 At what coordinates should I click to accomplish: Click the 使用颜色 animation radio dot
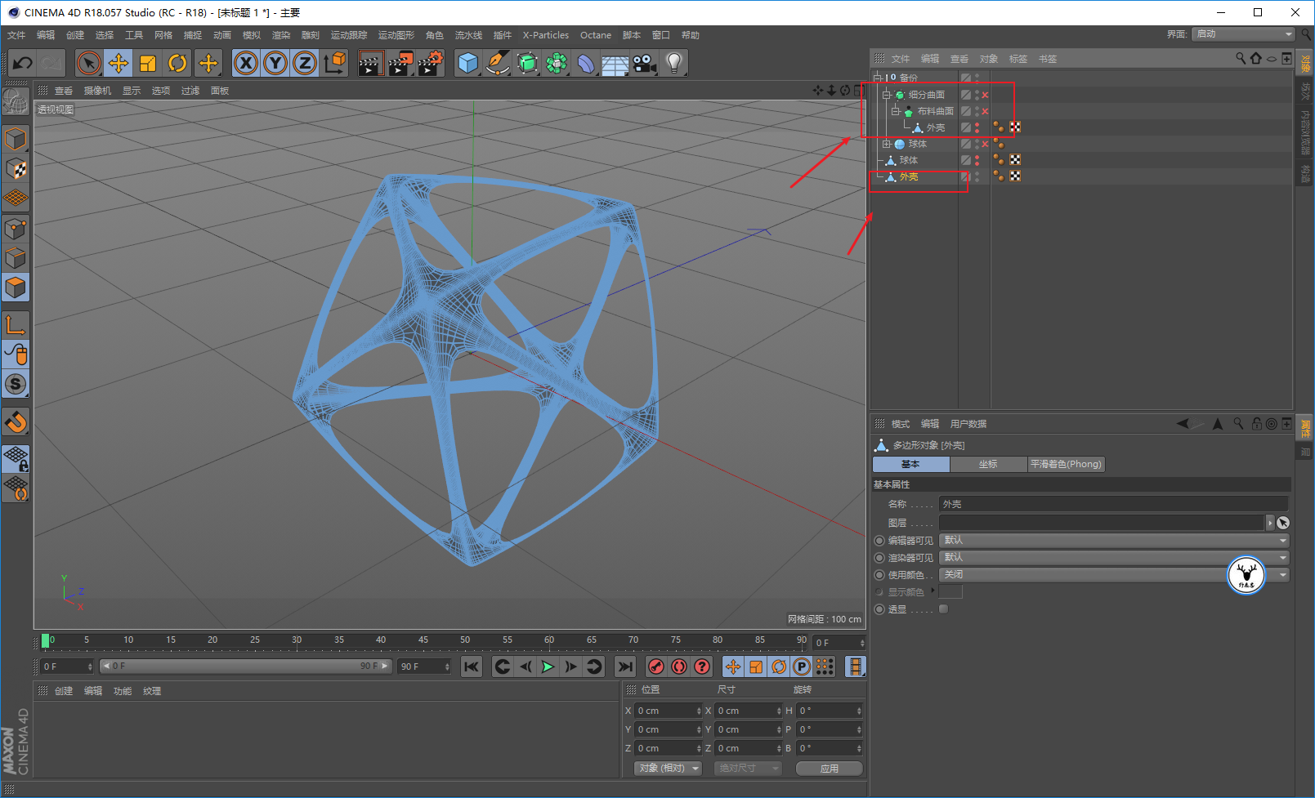pos(879,575)
